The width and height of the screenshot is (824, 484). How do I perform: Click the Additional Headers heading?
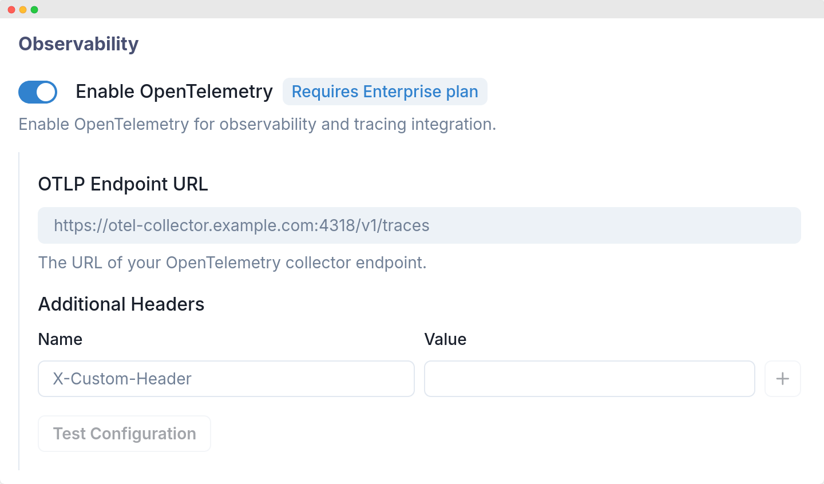(x=121, y=304)
